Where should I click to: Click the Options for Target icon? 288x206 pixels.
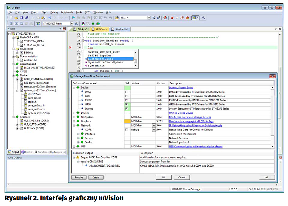point(77,24)
